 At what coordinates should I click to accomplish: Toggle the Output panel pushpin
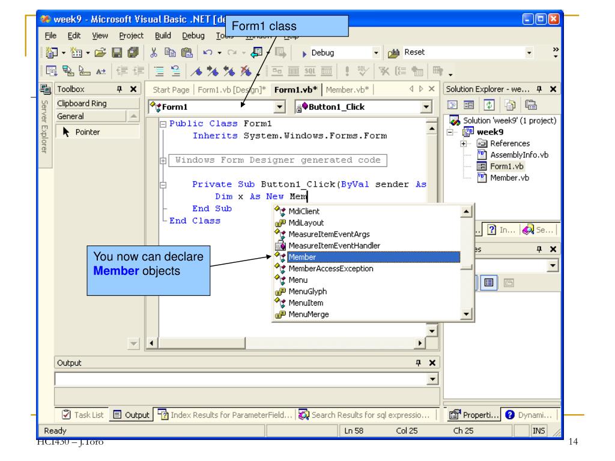418,363
